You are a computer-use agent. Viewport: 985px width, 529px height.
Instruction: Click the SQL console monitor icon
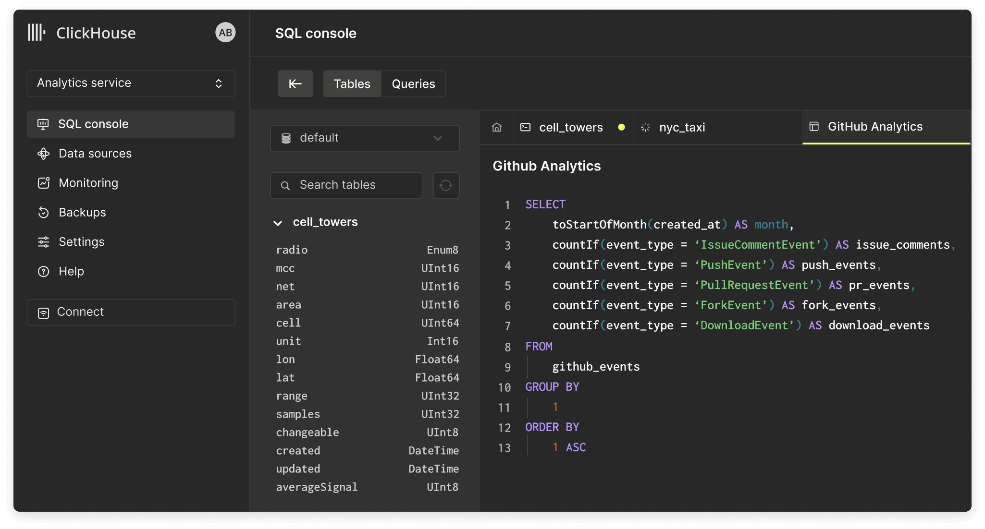click(43, 124)
